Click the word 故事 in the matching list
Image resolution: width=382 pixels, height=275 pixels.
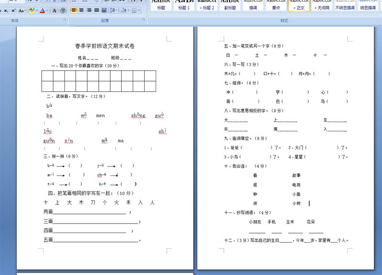click(296, 175)
